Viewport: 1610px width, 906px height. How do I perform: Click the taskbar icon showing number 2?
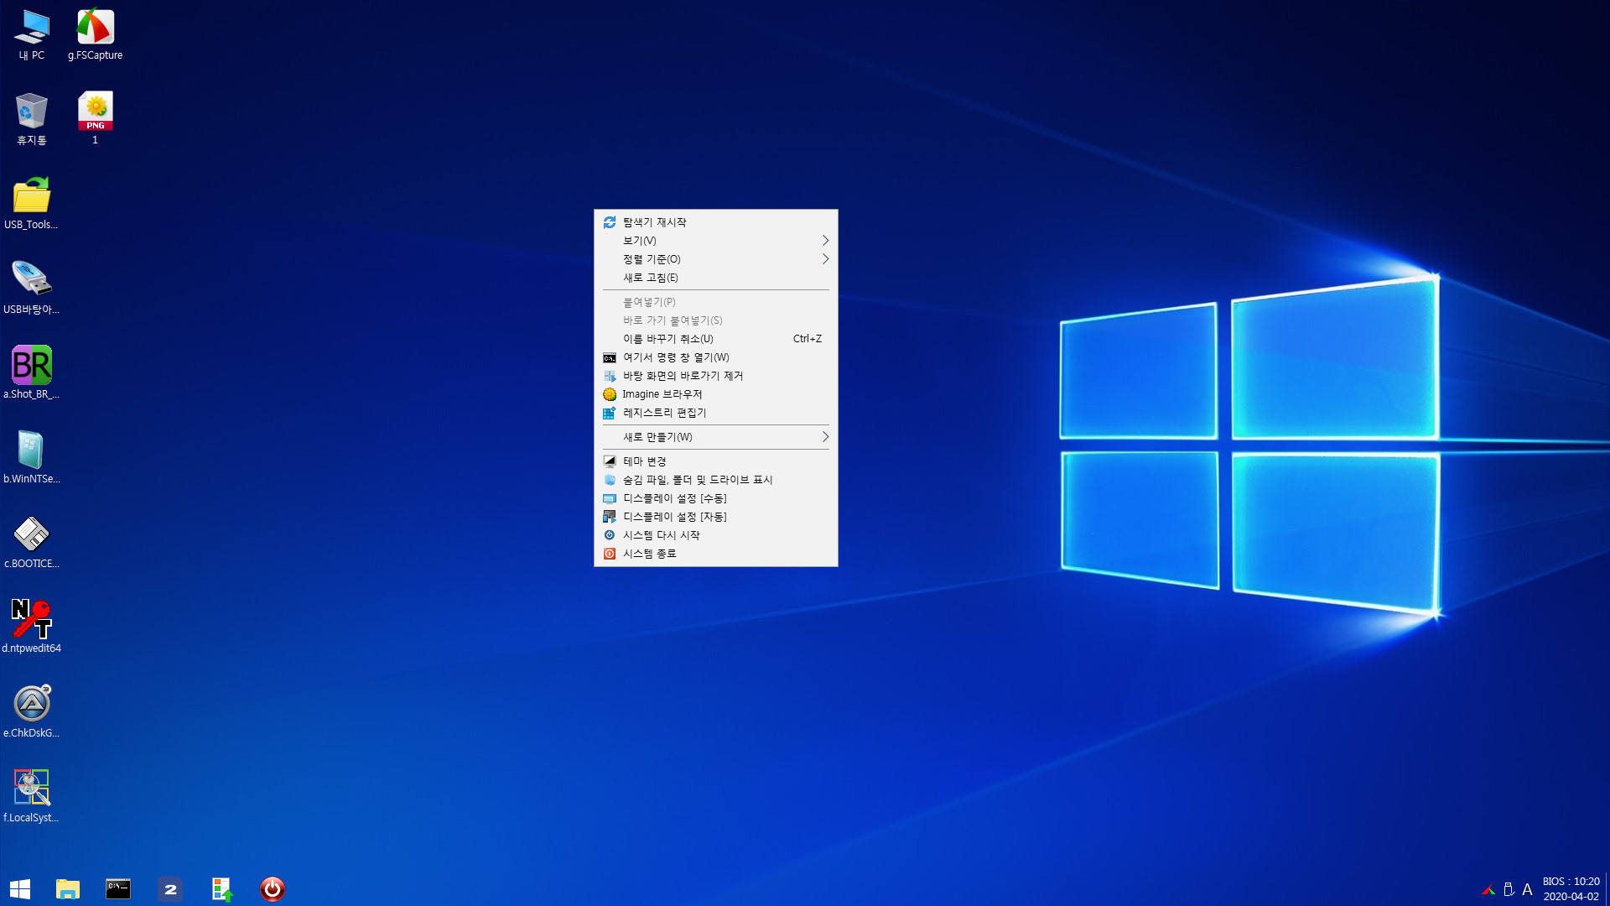tap(170, 889)
